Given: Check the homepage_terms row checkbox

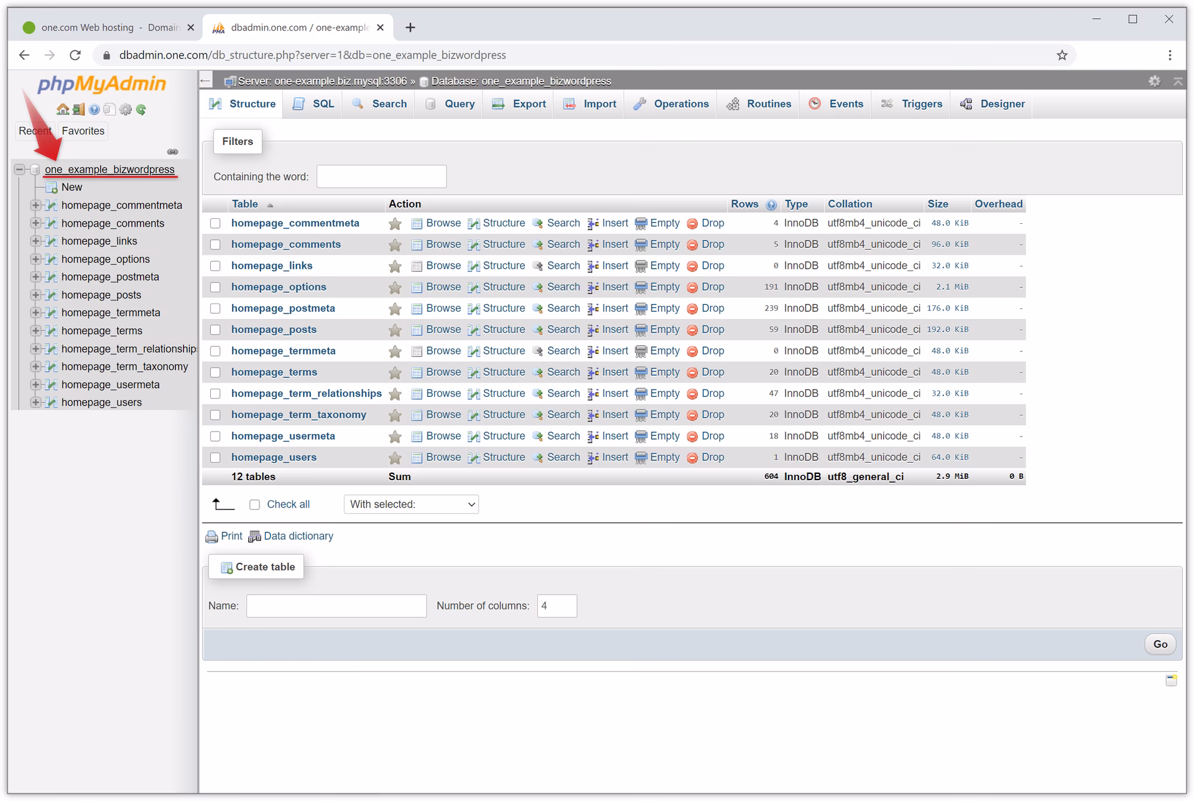Looking at the screenshot, I should 215,373.
